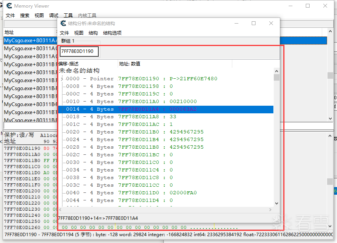Click the structure list vertical scrollbar thumb
The height and width of the screenshot is (243, 337).
pos(276,77)
